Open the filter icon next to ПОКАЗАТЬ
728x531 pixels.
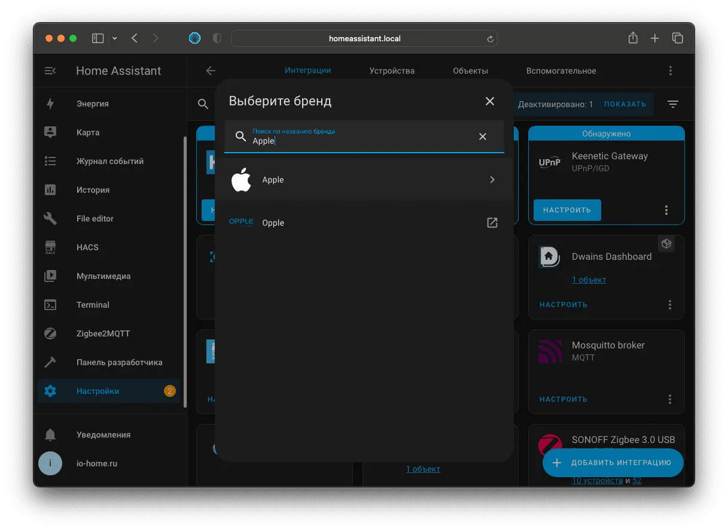pos(673,104)
